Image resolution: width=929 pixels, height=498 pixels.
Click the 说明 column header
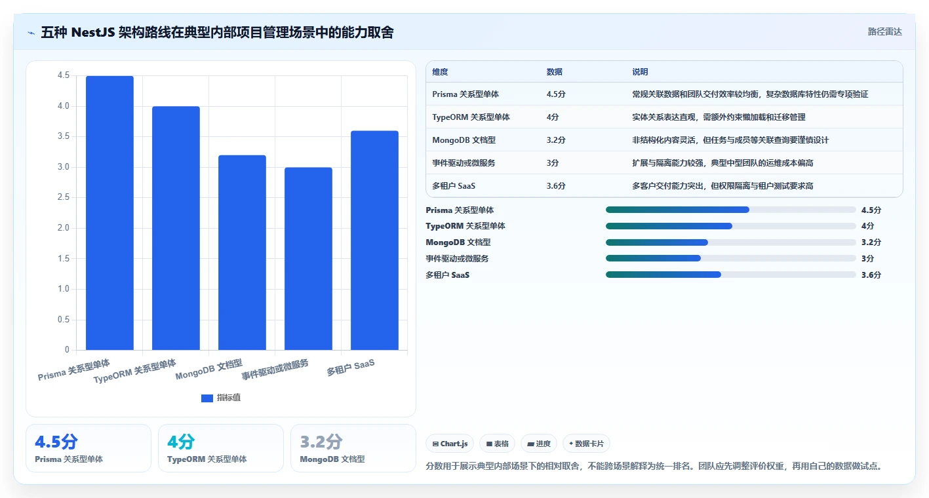[640, 72]
